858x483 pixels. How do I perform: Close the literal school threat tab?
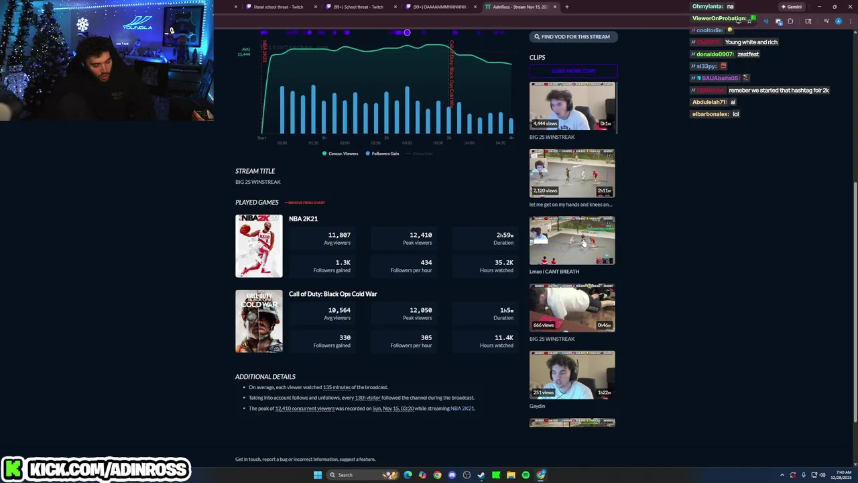coord(316,7)
